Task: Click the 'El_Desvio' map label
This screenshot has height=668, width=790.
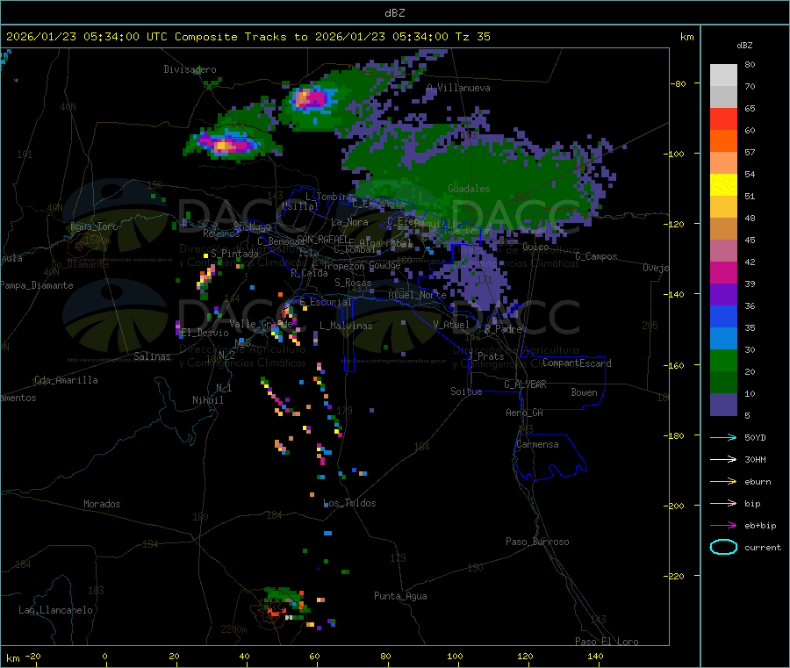Action: coord(205,333)
